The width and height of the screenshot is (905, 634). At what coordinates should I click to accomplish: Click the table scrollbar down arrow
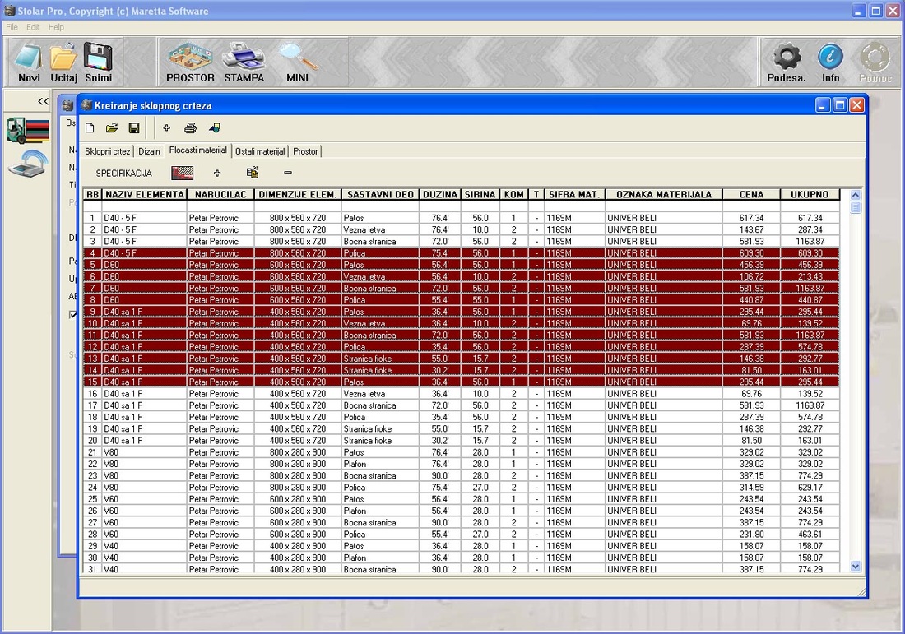pos(855,567)
